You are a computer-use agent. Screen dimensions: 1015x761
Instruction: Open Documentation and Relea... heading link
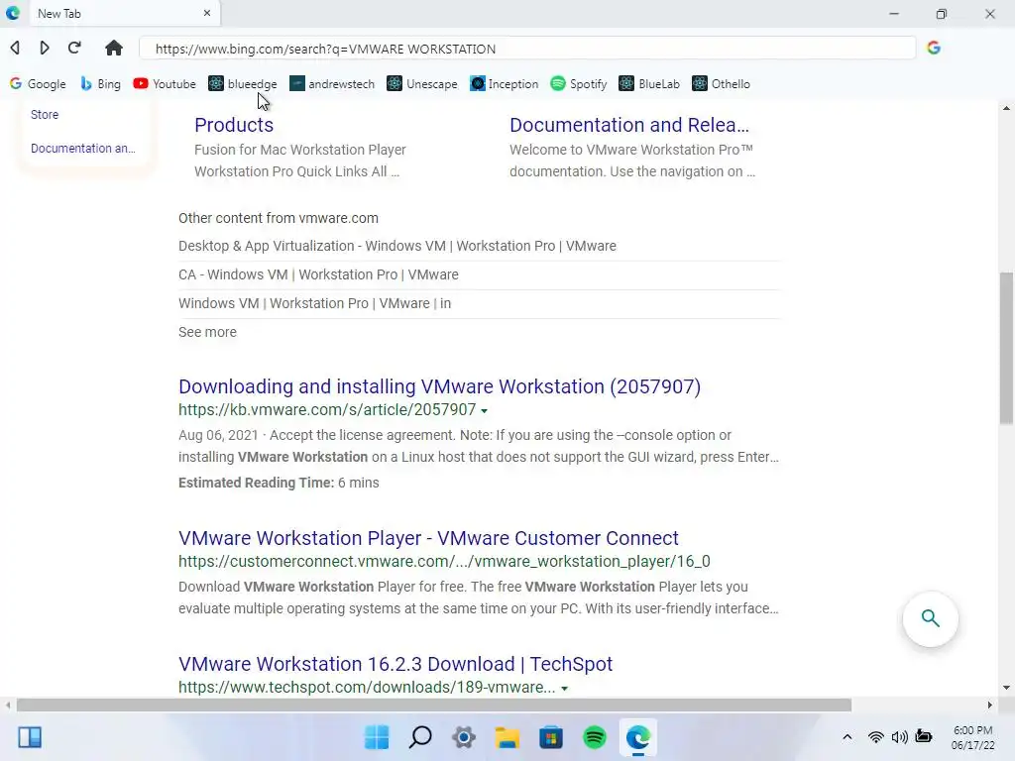click(629, 125)
